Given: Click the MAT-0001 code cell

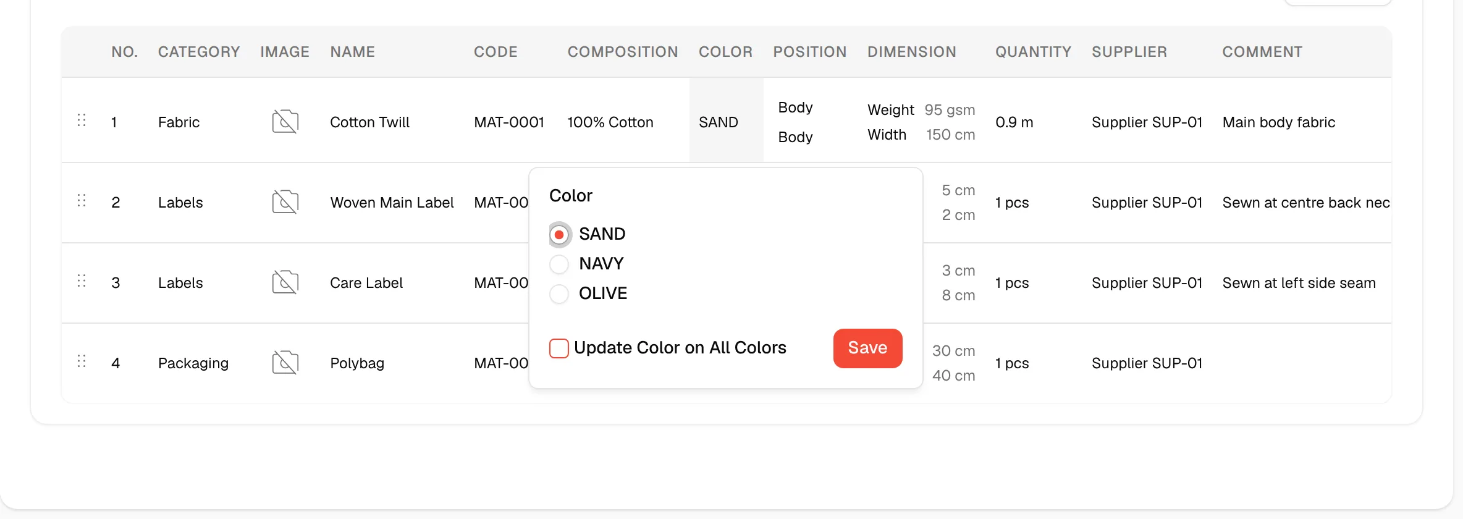Looking at the screenshot, I should (x=509, y=122).
